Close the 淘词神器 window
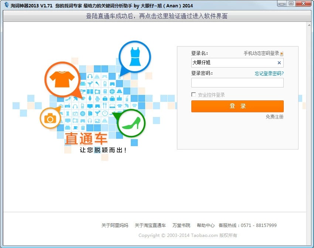Viewport: 314px width, 248px height. [303, 4]
